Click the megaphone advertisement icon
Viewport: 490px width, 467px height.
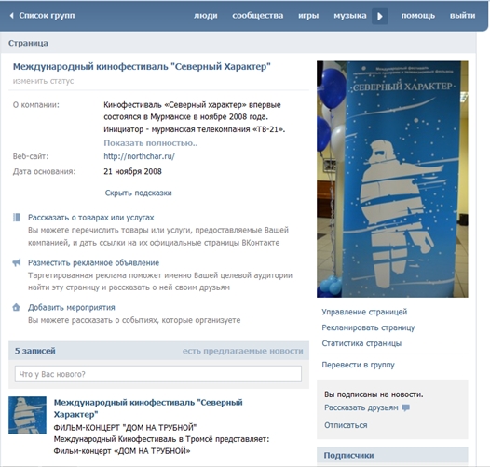pos(17,262)
